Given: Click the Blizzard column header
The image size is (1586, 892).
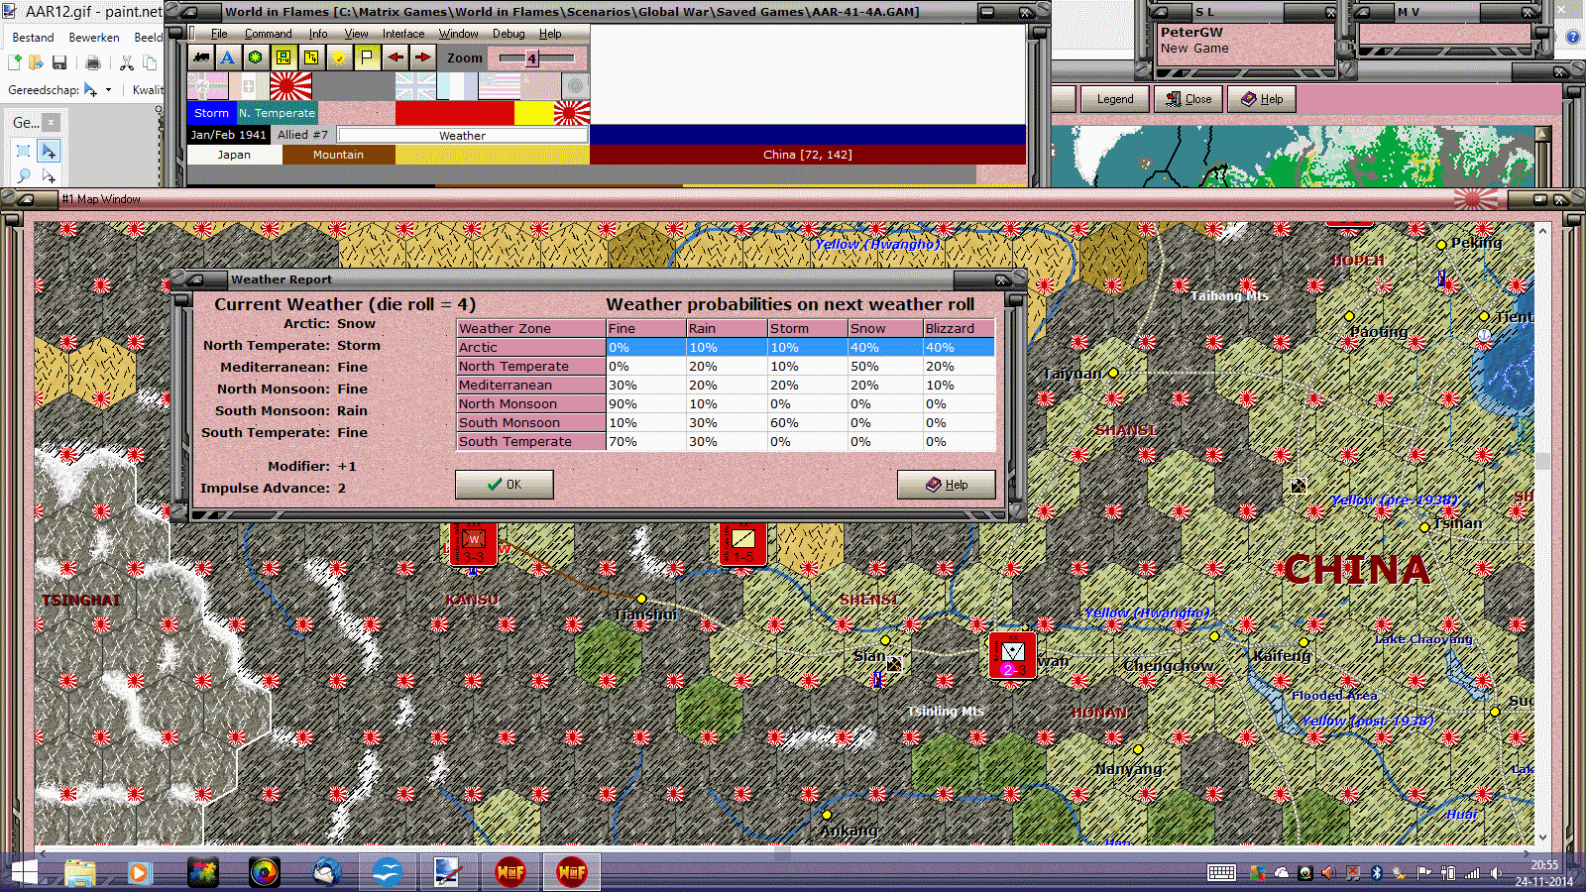Looking at the screenshot, I should 959,328.
